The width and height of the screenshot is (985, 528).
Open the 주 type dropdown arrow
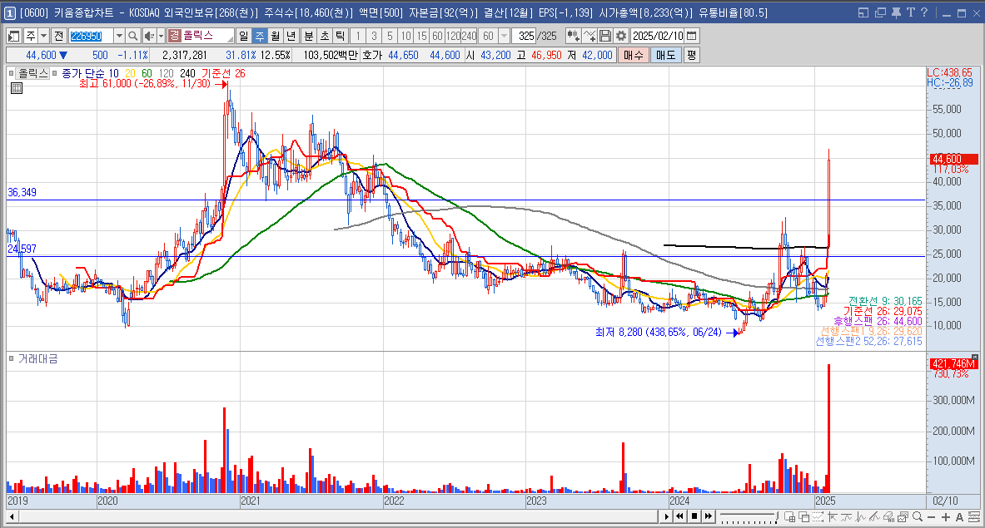44,37
